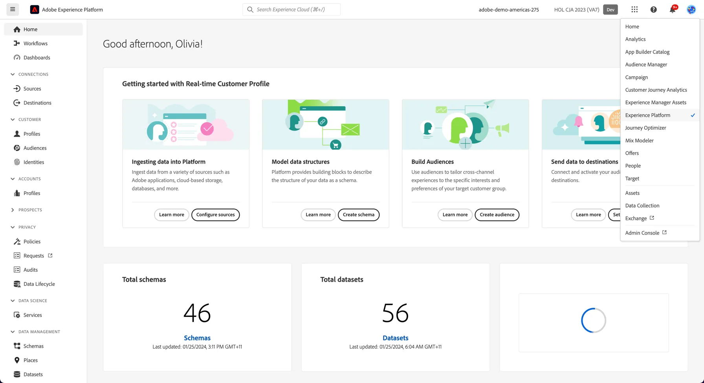Viewport: 704px width, 383px height.
Task: Click the Create schema button
Action: click(358, 215)
